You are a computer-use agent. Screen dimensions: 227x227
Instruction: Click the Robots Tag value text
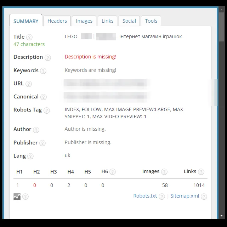[x=125, y=113]
